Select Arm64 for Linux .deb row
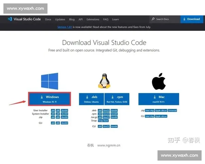This screenshot has width=205, height=164. click(x=114, y=110)
